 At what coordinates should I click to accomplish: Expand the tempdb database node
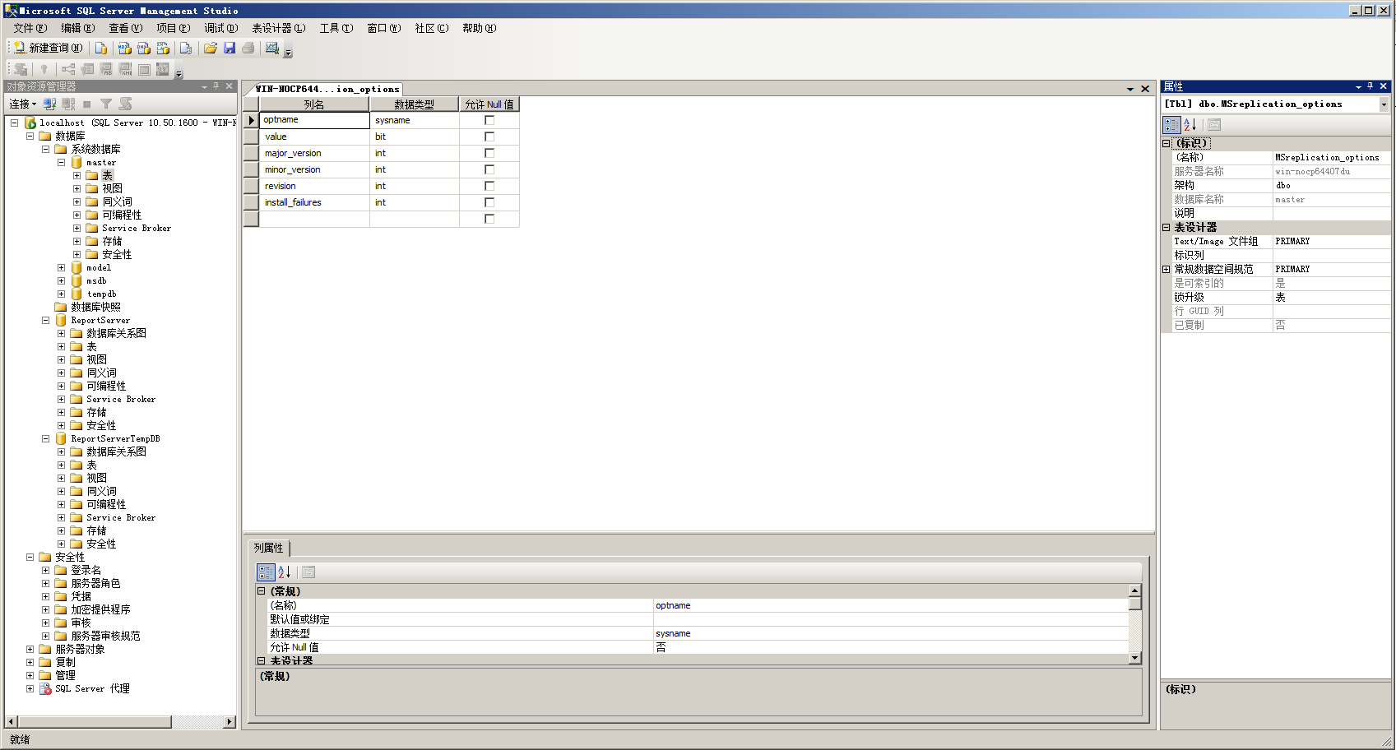pyautogui.click(x=61, y=294)
